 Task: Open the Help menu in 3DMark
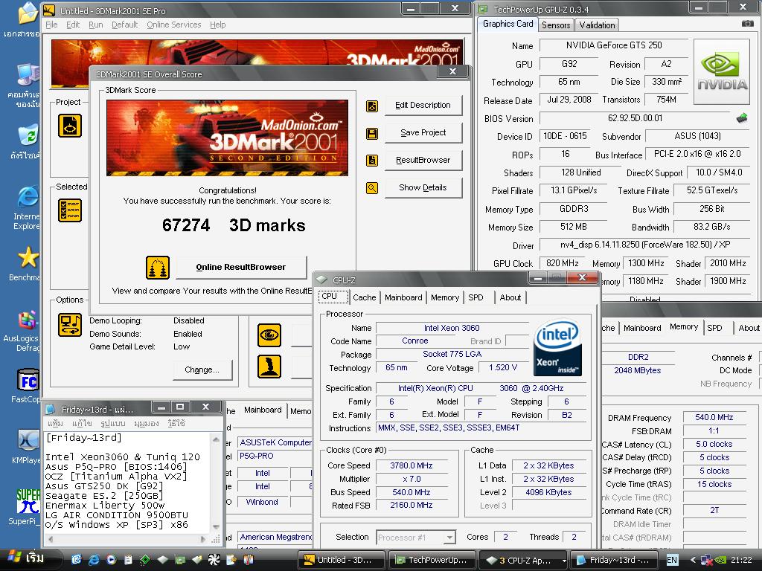coord(218,25)
